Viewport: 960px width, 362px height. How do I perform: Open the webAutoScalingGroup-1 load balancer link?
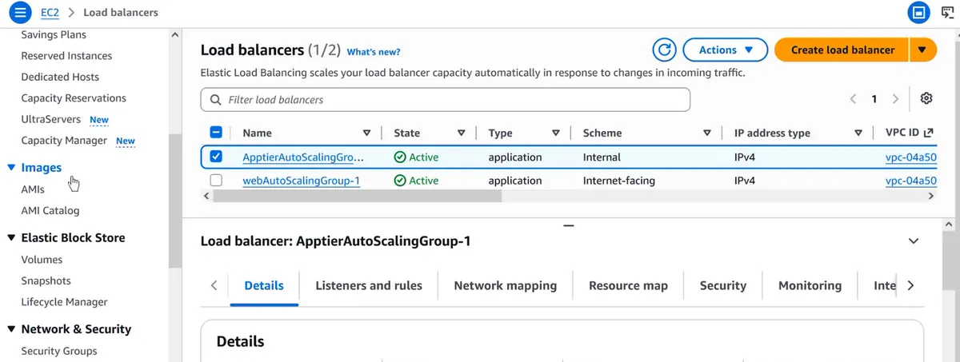(x=301, y=181)
